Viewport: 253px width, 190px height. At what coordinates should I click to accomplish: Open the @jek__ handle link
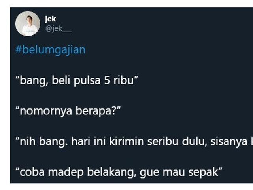(x=59, y=29)
